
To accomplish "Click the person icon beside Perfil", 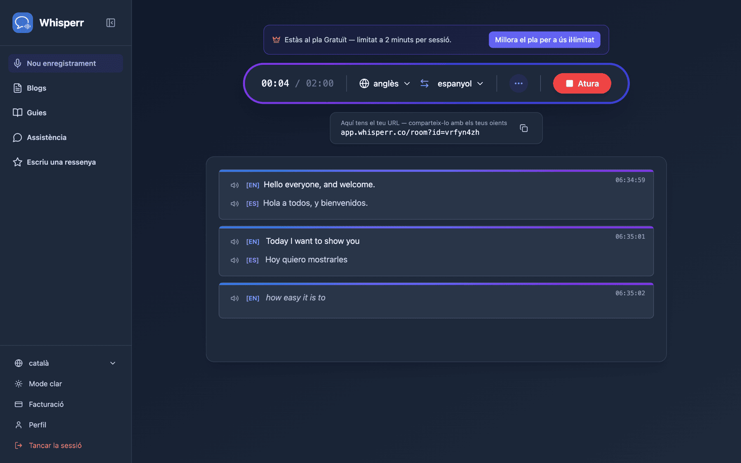I will click(19, 425).
